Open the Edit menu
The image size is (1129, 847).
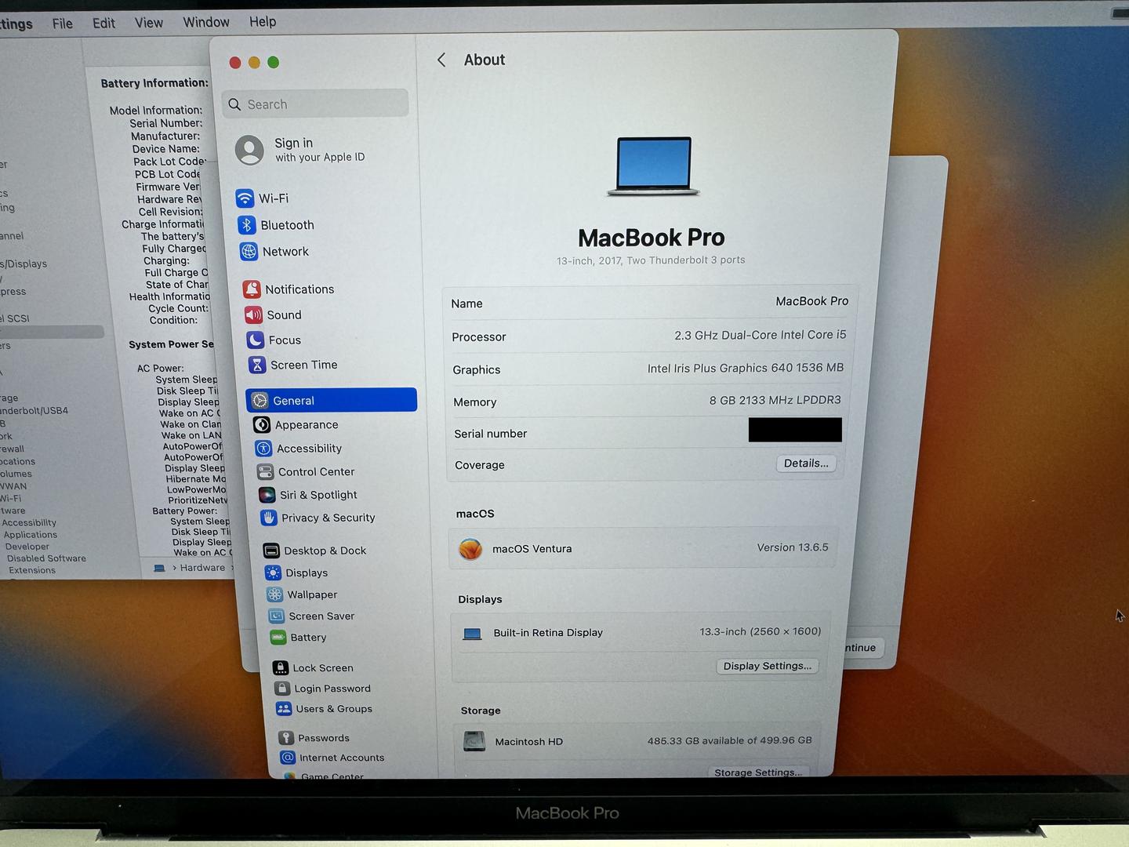coord(103,23)
